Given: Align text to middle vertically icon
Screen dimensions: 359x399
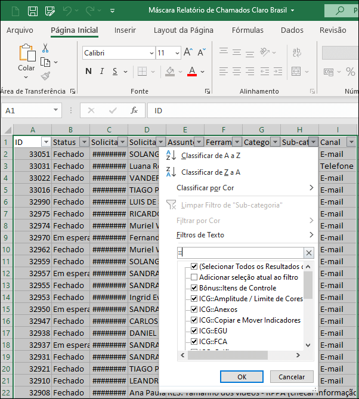Looking at the screenshot, I should pyautogui.click(x=237, y=52).
